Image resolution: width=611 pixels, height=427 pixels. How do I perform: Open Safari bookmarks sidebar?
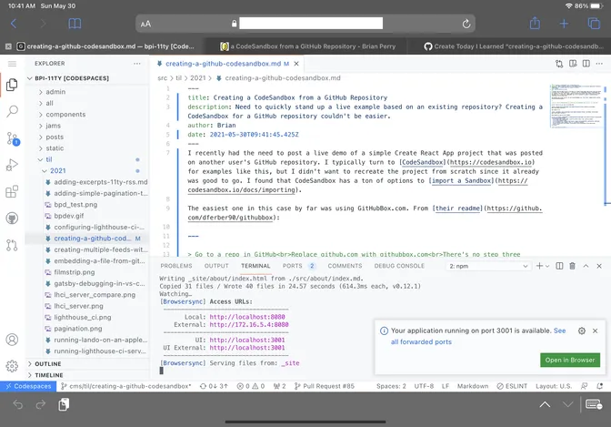(75, 24)
